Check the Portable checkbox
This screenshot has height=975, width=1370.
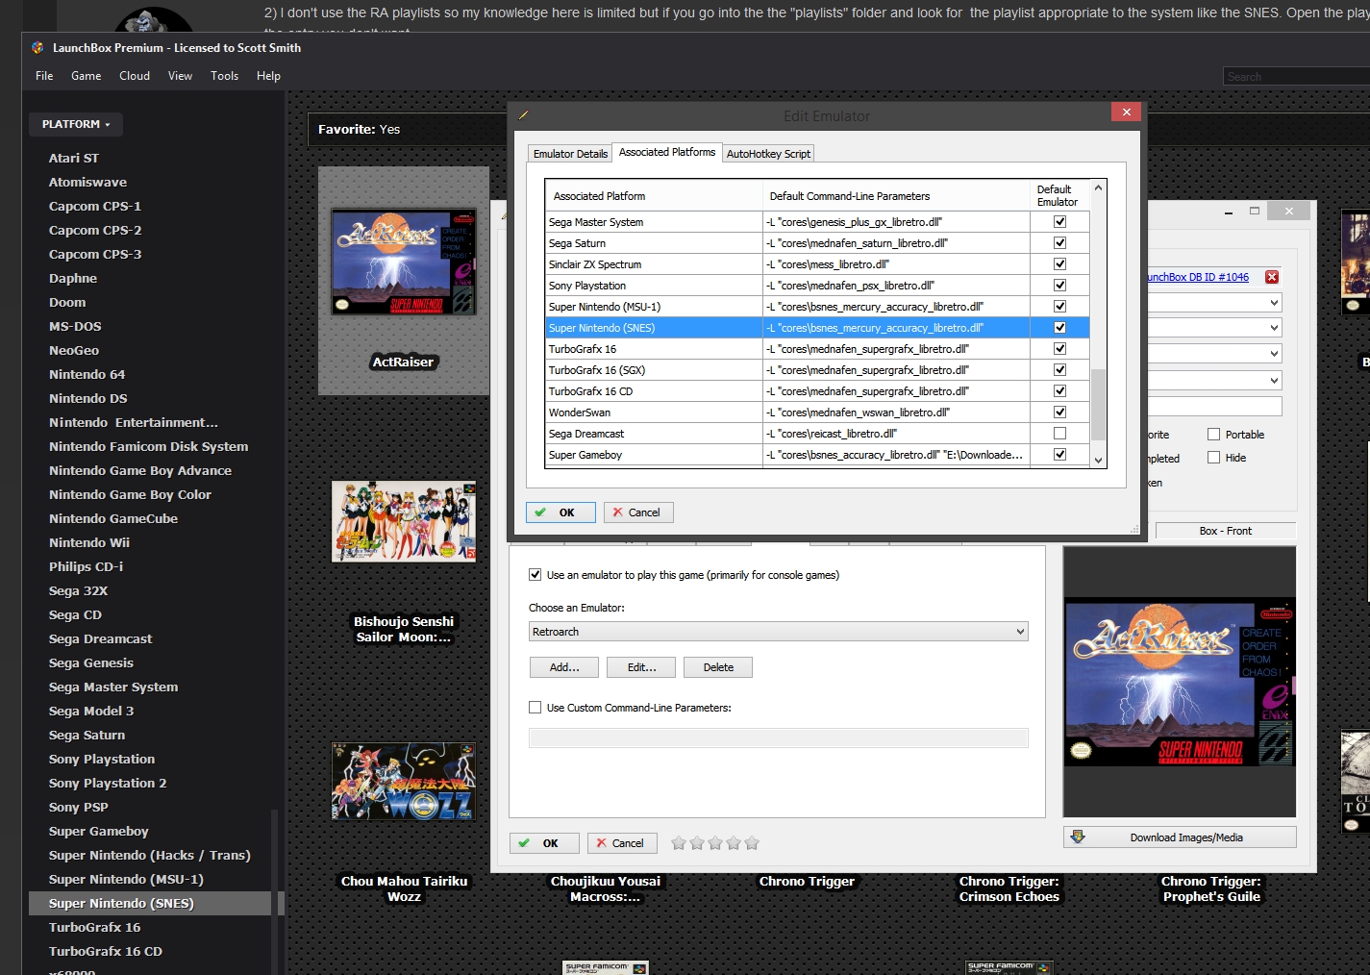pos(1213,434)
